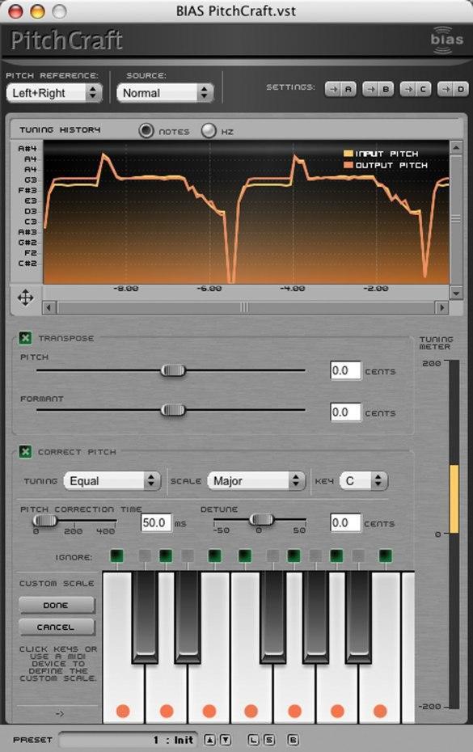473x752 pixels.
Task: Click the 'B' bank icon in preset bar
Action: point(294,740)
